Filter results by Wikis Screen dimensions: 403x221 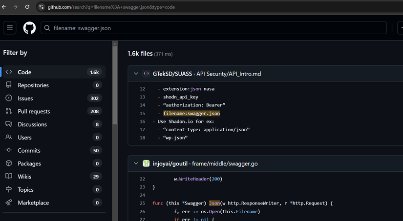tap(53, 177)
